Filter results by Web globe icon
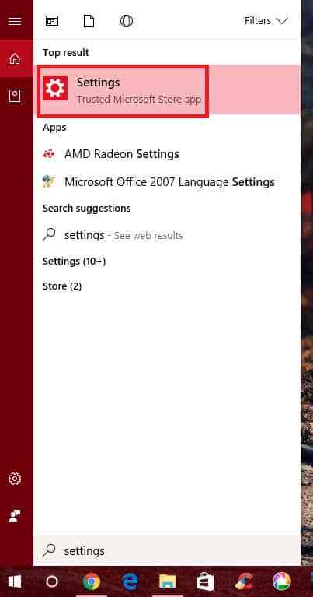Screen dimensions: 313x597 click(127, 20)
